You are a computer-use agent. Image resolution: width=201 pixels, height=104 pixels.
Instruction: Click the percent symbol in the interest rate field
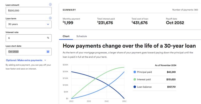[x=48, y=38]
